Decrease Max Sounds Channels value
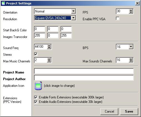 point(131,61)
